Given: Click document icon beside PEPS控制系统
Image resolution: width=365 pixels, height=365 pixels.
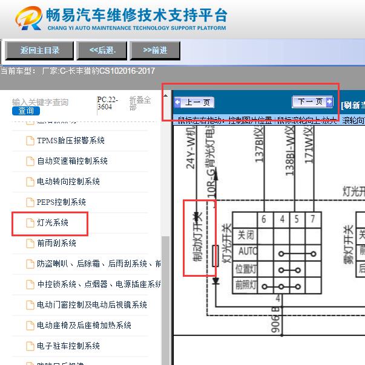Looking at the screenshot, I should click(30, 202).
